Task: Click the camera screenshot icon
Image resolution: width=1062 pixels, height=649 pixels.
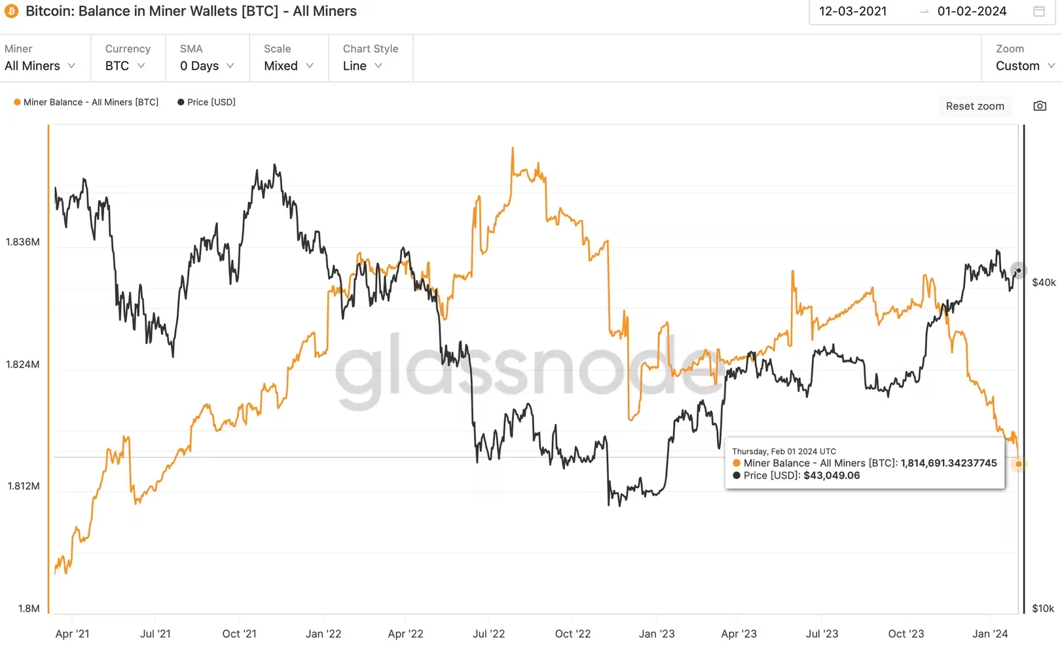Action: point(1040,106)
